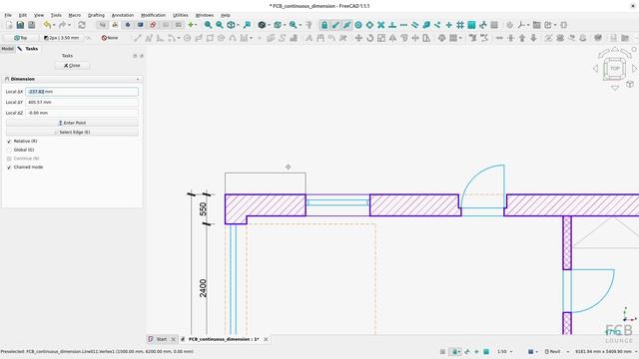The height and width of the screenshot is (359, 639).
Task: Toggle Snap Angle diamond icon
Action: click(x=369, y=25)
